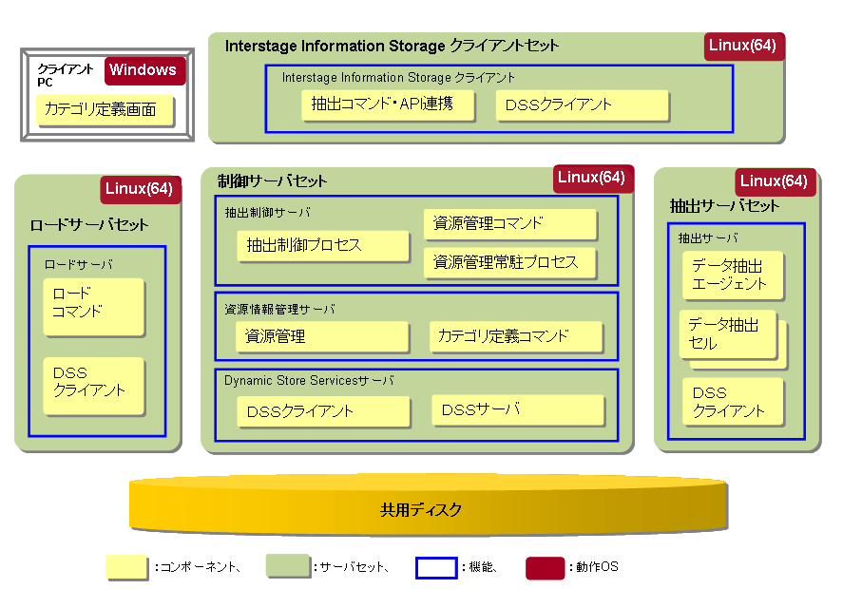Select Linux(64) badge above ロードサーバセット heading

pyautogui.click(x=141, y=190)
